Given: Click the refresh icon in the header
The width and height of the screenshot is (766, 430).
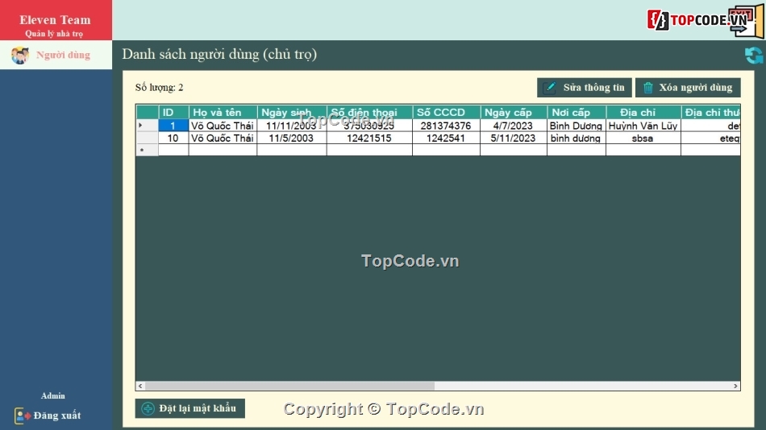Looking at the screenshot, I should click(754, 55).
